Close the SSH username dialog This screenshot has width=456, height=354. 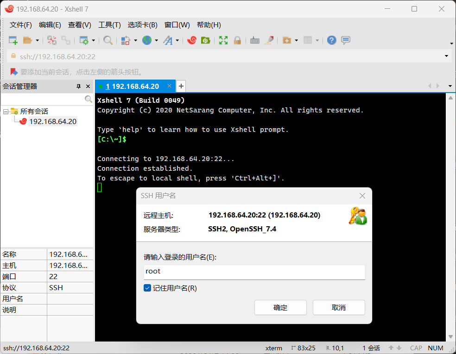pos(362,196)
